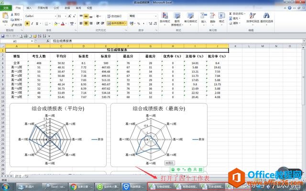Screen dimensions: 306x191
Task: Click Sort Ascending in quick access toolbar
Action: (x=40, y=36)
